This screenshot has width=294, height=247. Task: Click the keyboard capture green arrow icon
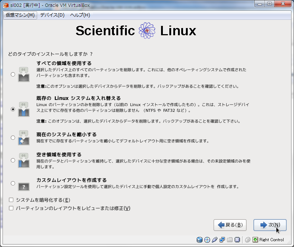pos(255,240)
